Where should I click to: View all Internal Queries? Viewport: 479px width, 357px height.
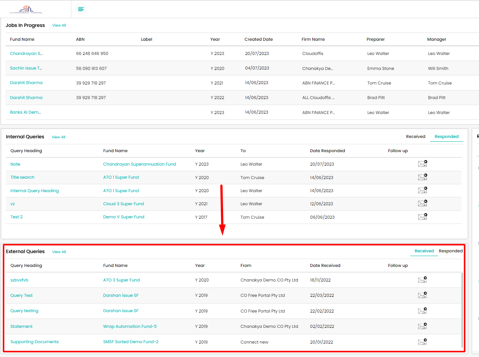(x=58, y=137)
